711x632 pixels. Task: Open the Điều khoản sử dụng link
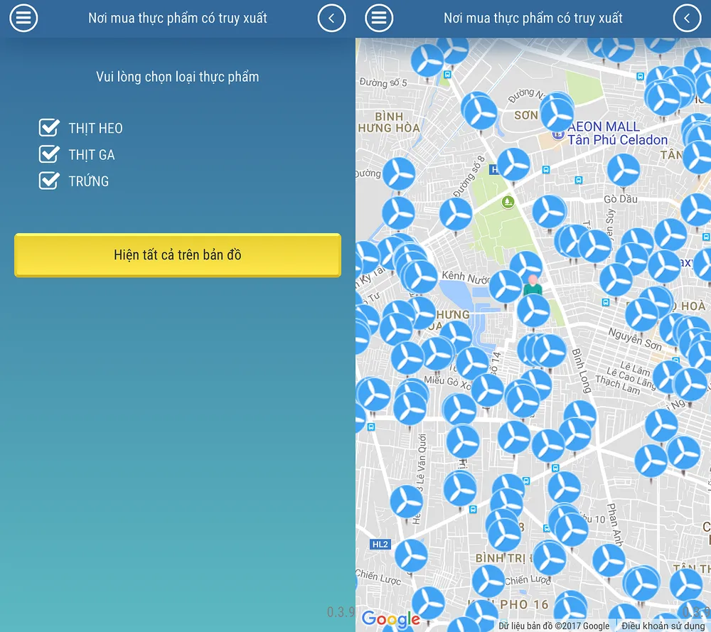tap(663, 626)
